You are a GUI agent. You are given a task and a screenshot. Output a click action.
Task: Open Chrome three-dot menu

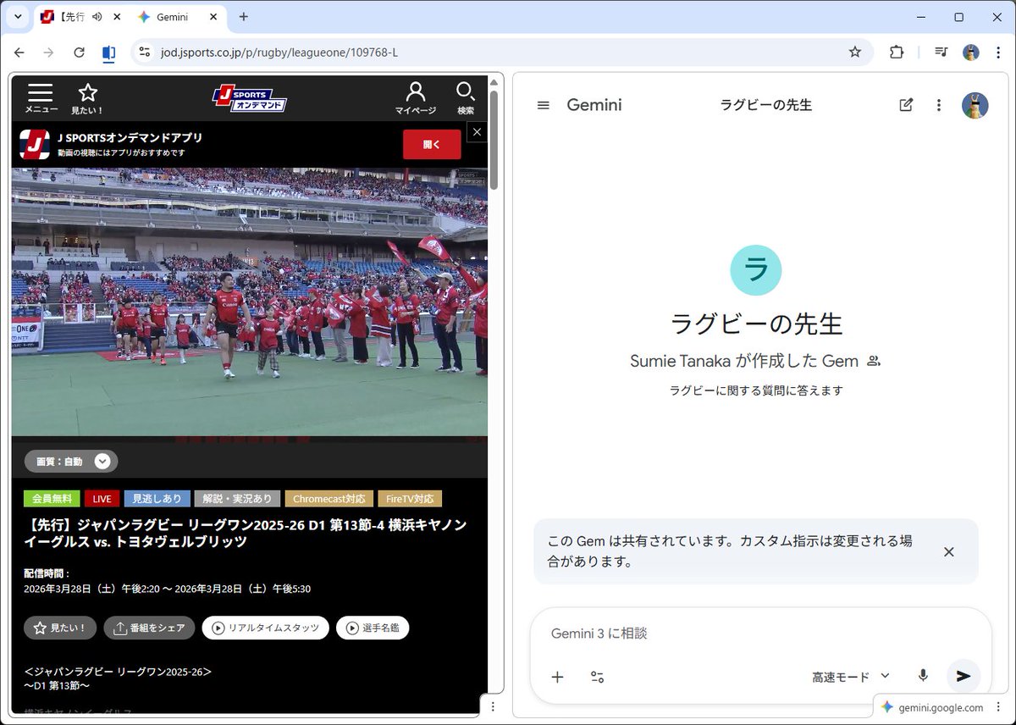(x=998, y=53)
